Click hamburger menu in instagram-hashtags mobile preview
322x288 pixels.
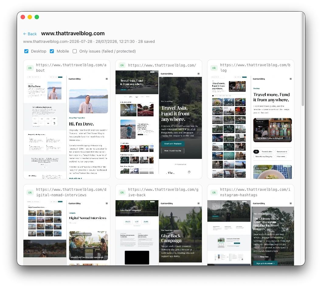(291, 203)
